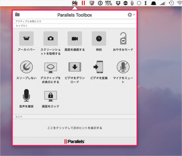
Task: Click the 'デスクトップを非表示にする' label
Action: (x=51, y=80)
